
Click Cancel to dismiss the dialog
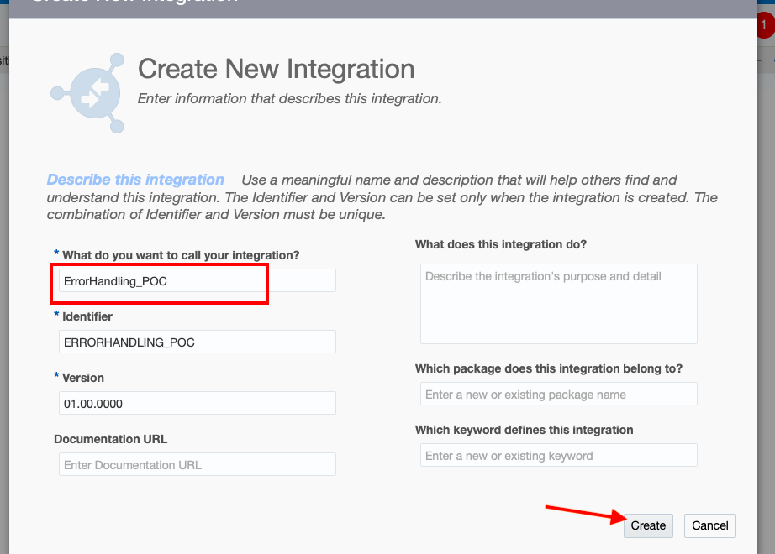709,525
